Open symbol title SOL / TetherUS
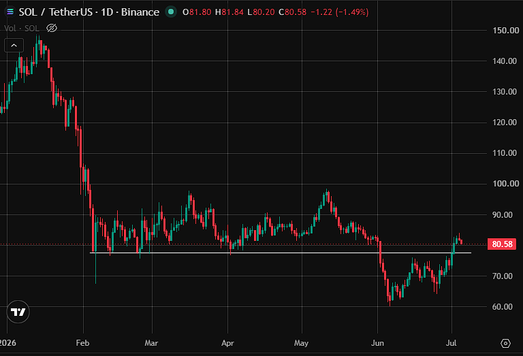 [56, 12]
